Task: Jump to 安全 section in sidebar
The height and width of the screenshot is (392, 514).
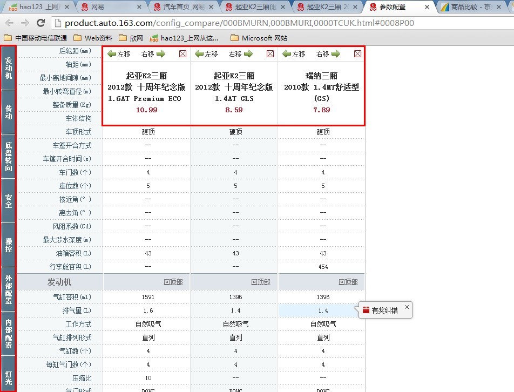Action: click(8, 200)
